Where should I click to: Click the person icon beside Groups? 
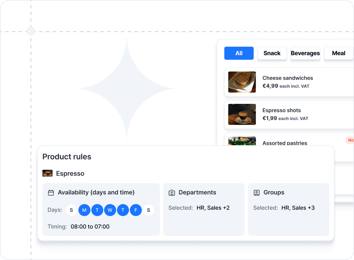pos(256,193)
